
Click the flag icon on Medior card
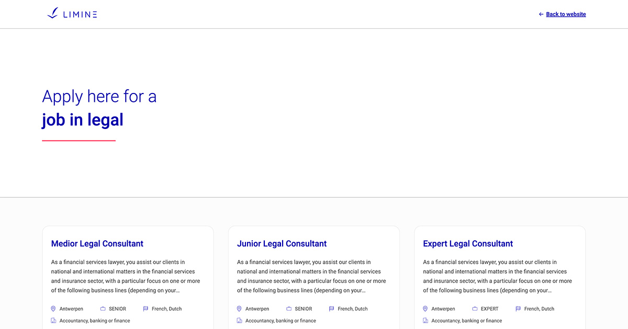146,309
